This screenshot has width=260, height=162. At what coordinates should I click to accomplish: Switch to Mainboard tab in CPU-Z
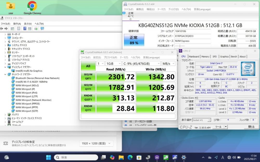tap(194, 56)
